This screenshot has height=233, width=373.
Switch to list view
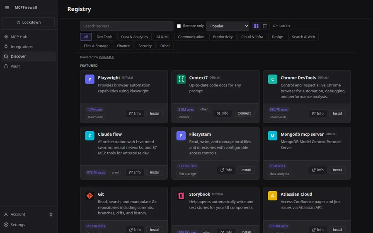(265, 26)
